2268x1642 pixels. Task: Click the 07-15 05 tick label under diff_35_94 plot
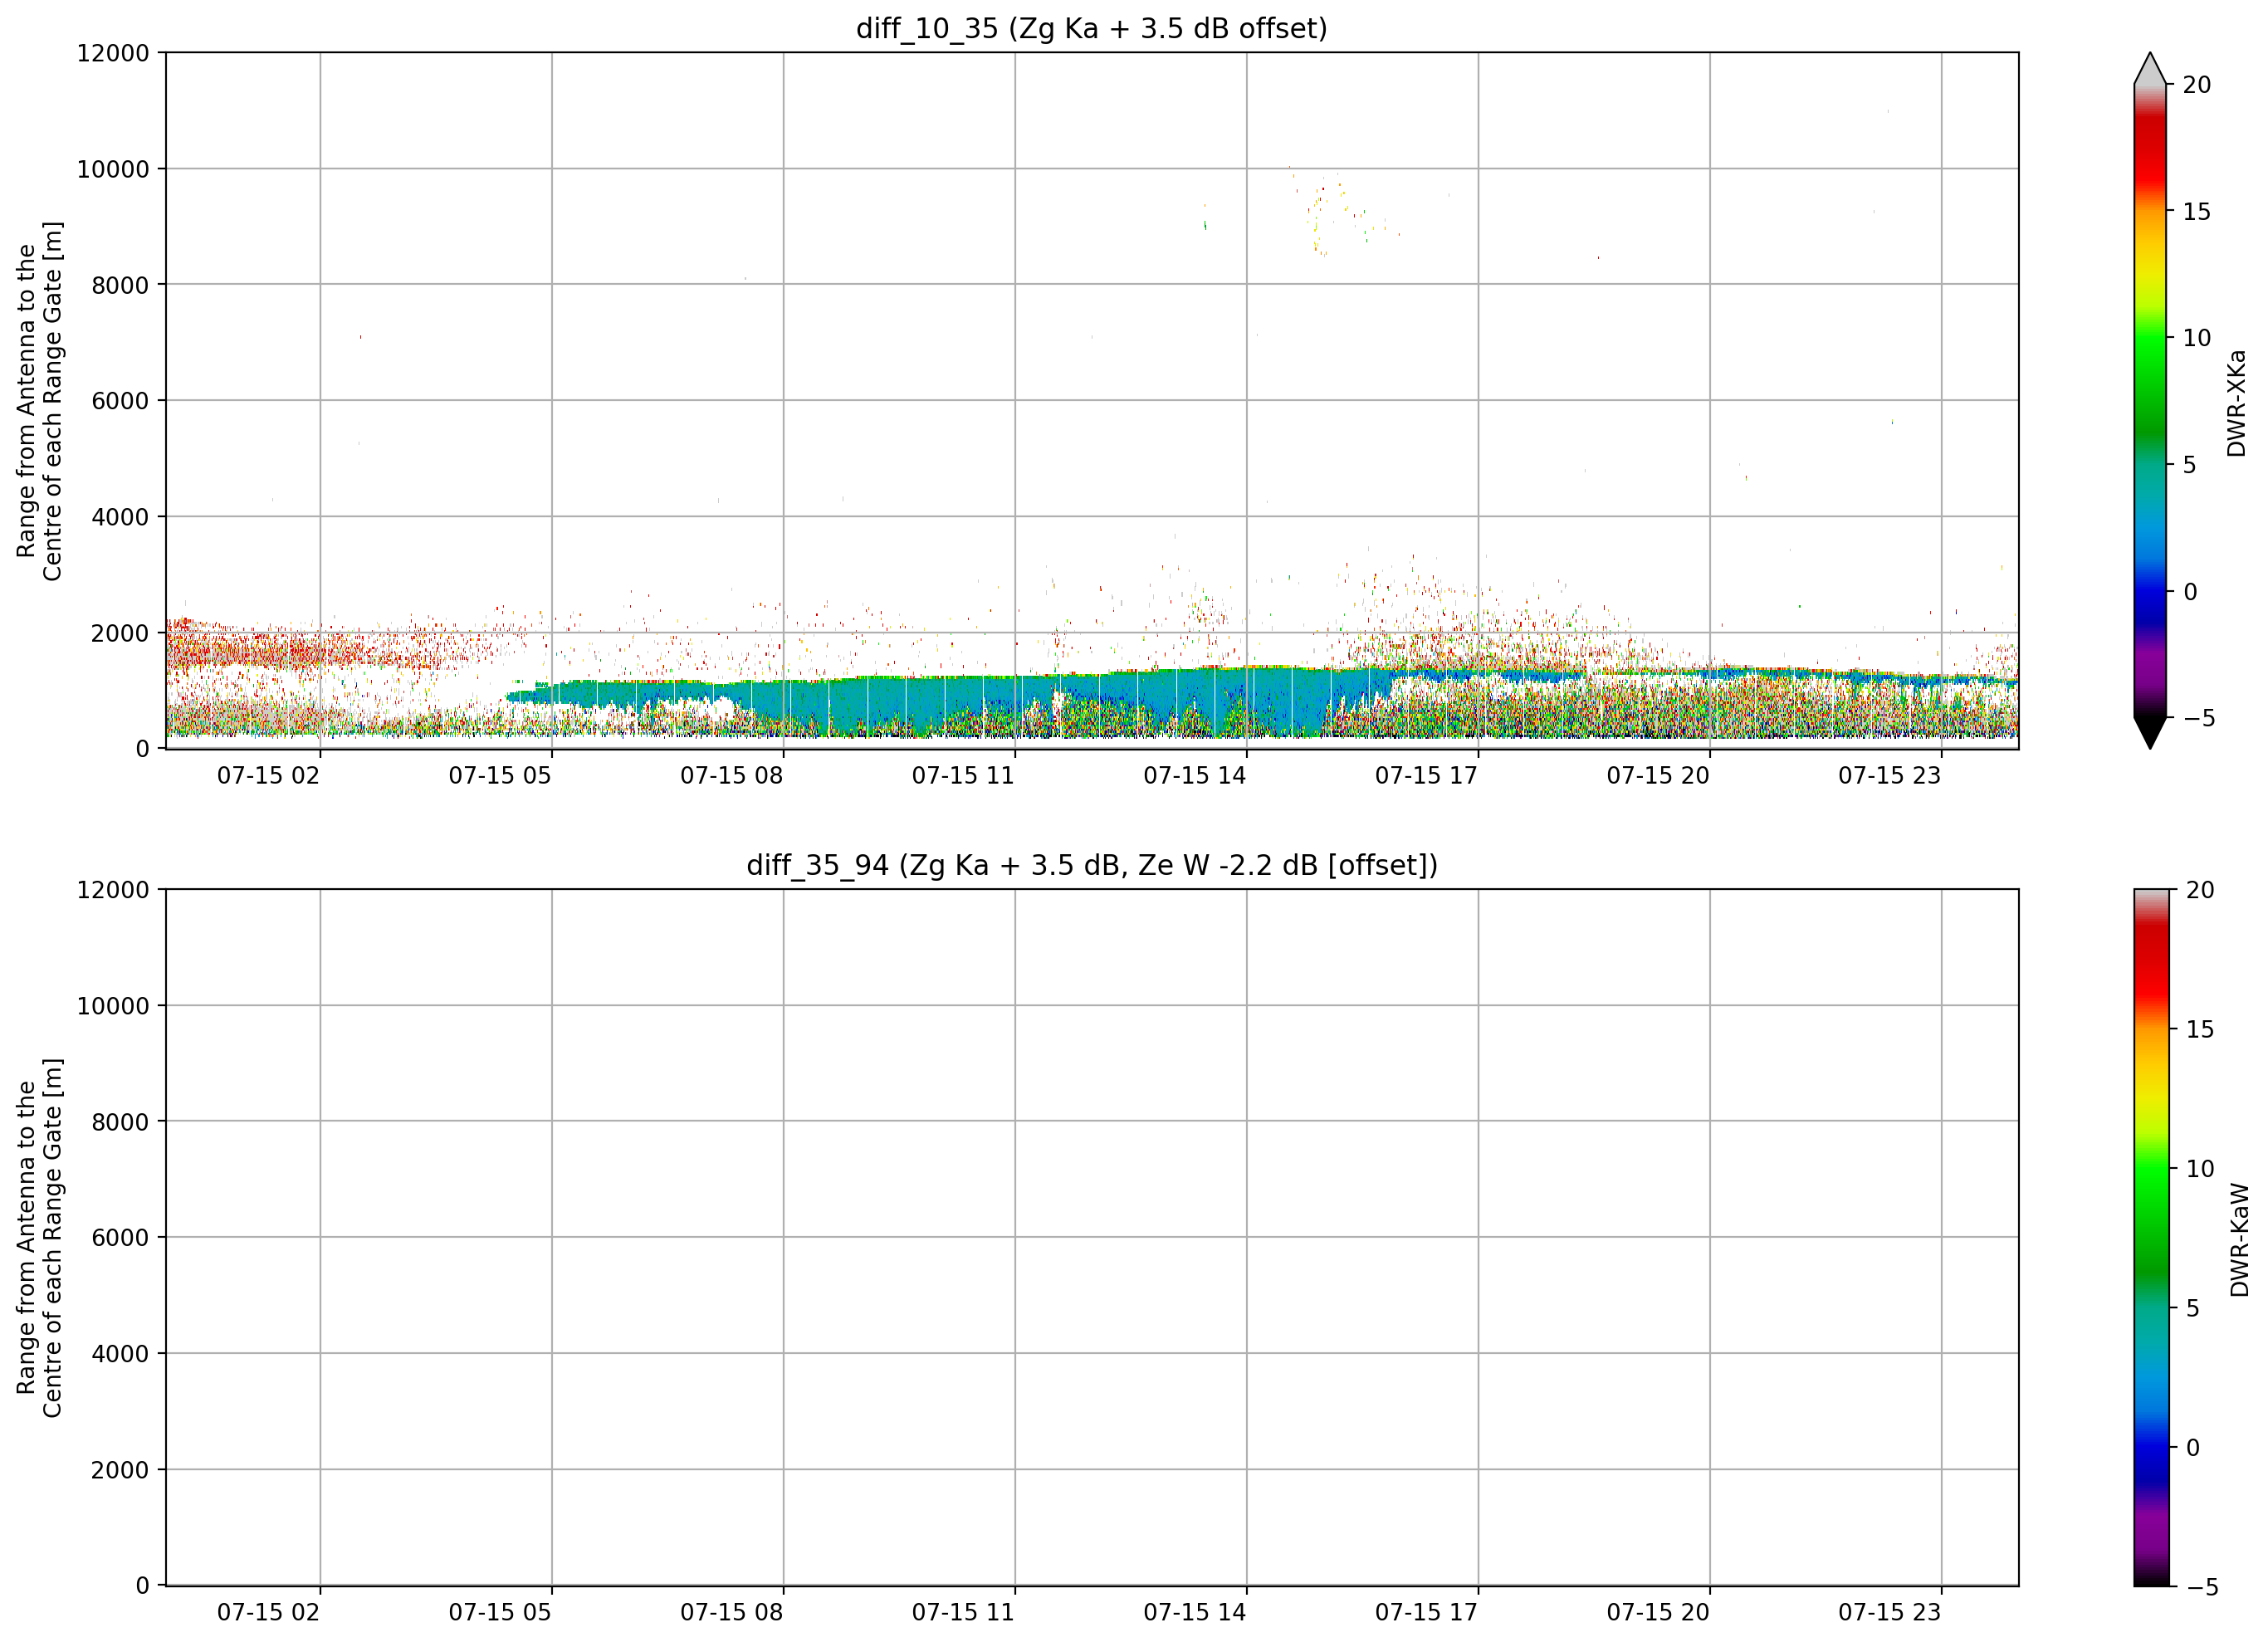(500, 1613)
